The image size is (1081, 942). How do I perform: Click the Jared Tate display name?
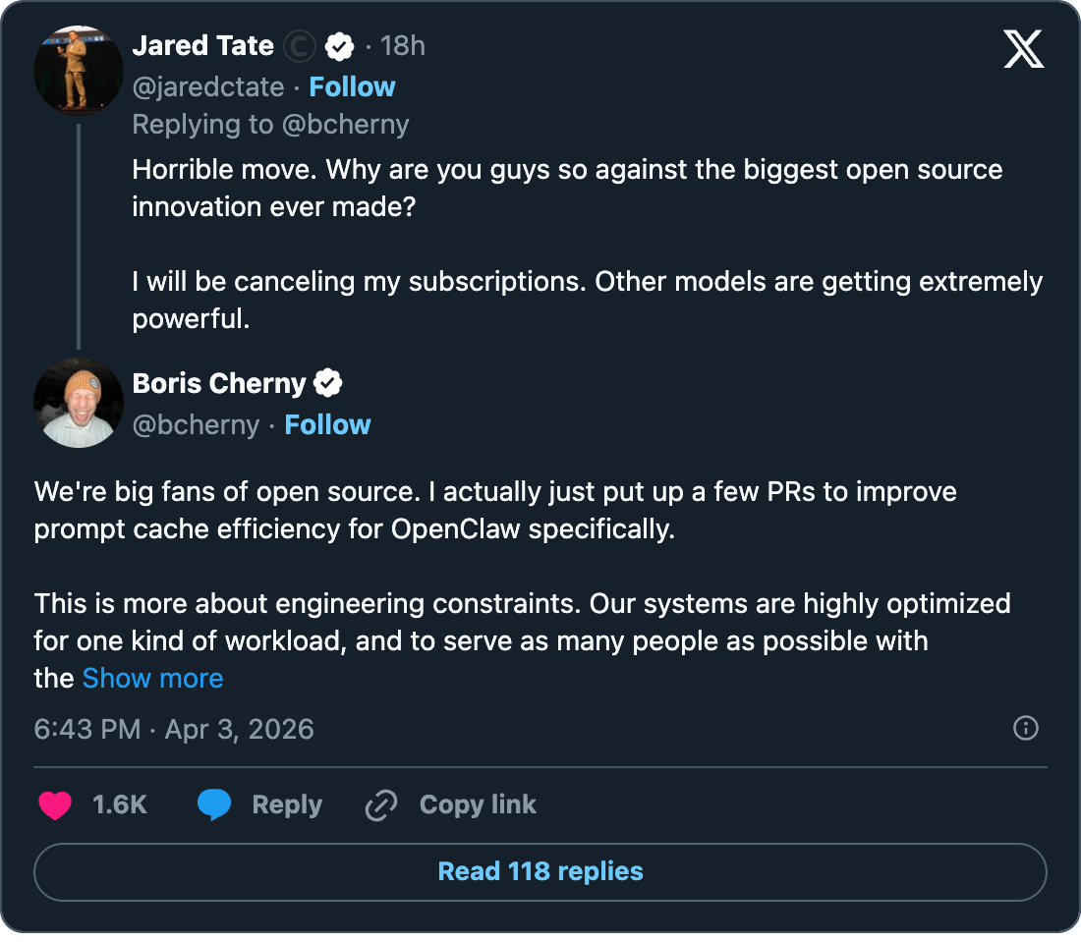pyautogui.click(x=203, y=45)
